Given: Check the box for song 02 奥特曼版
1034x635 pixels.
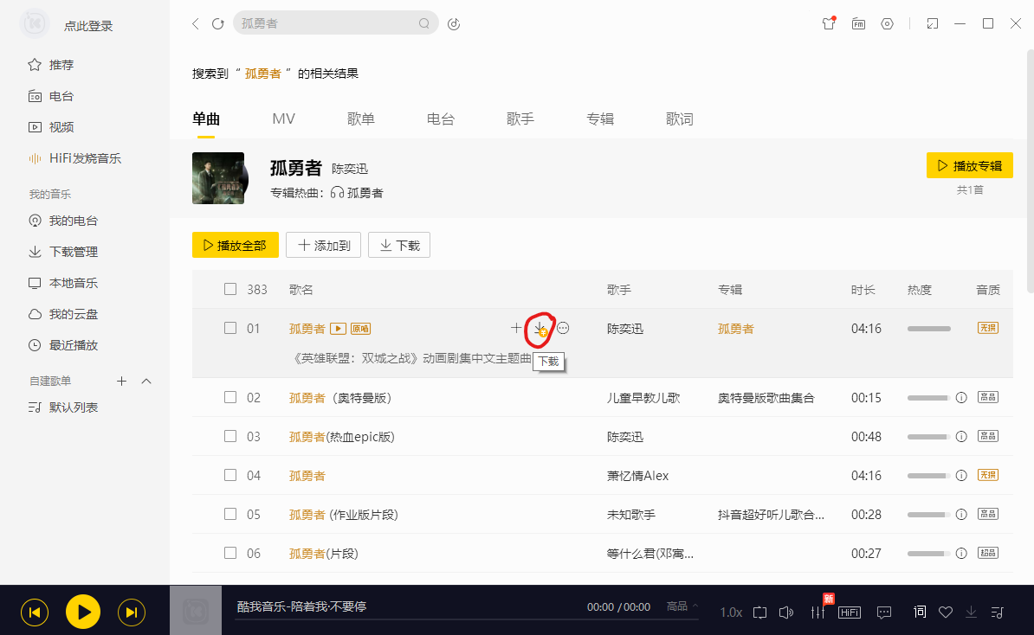Looking at the screenshot, I should [230, 398].
